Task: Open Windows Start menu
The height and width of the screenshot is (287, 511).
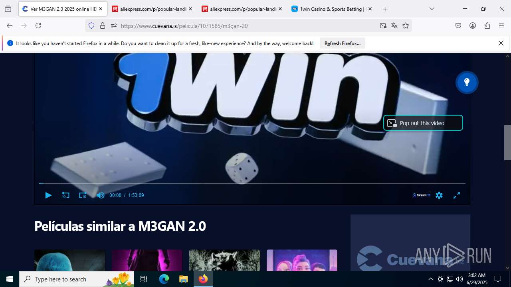Action: point(10,279)
